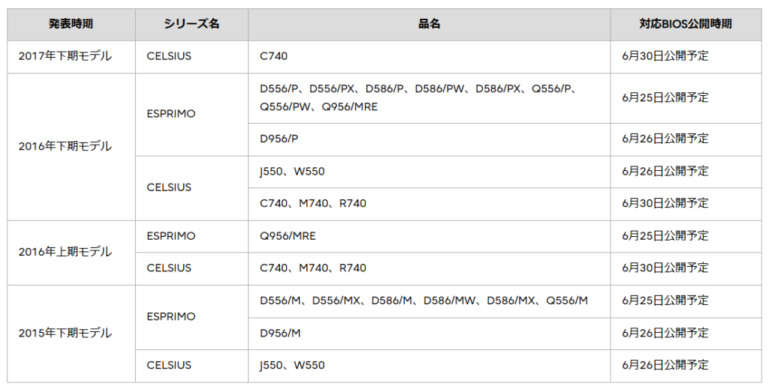
Task: Select the 2016年下期モデル cell
Action: click(x=71, y=147)
